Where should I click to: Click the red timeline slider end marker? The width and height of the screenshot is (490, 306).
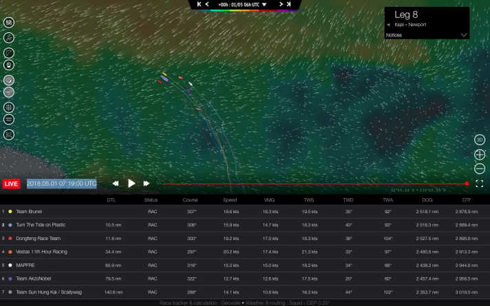click(x=467, y=184)
